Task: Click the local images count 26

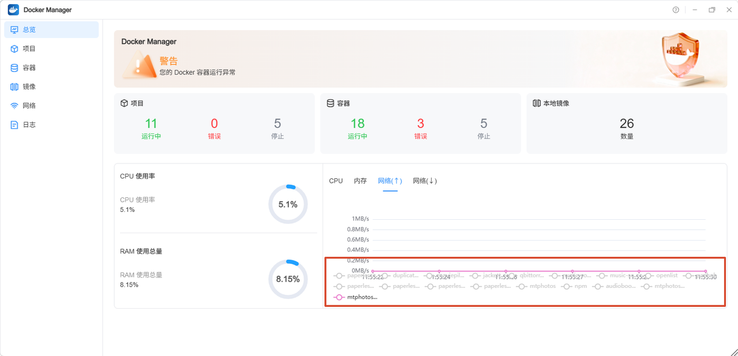Action: pos(627,123)
